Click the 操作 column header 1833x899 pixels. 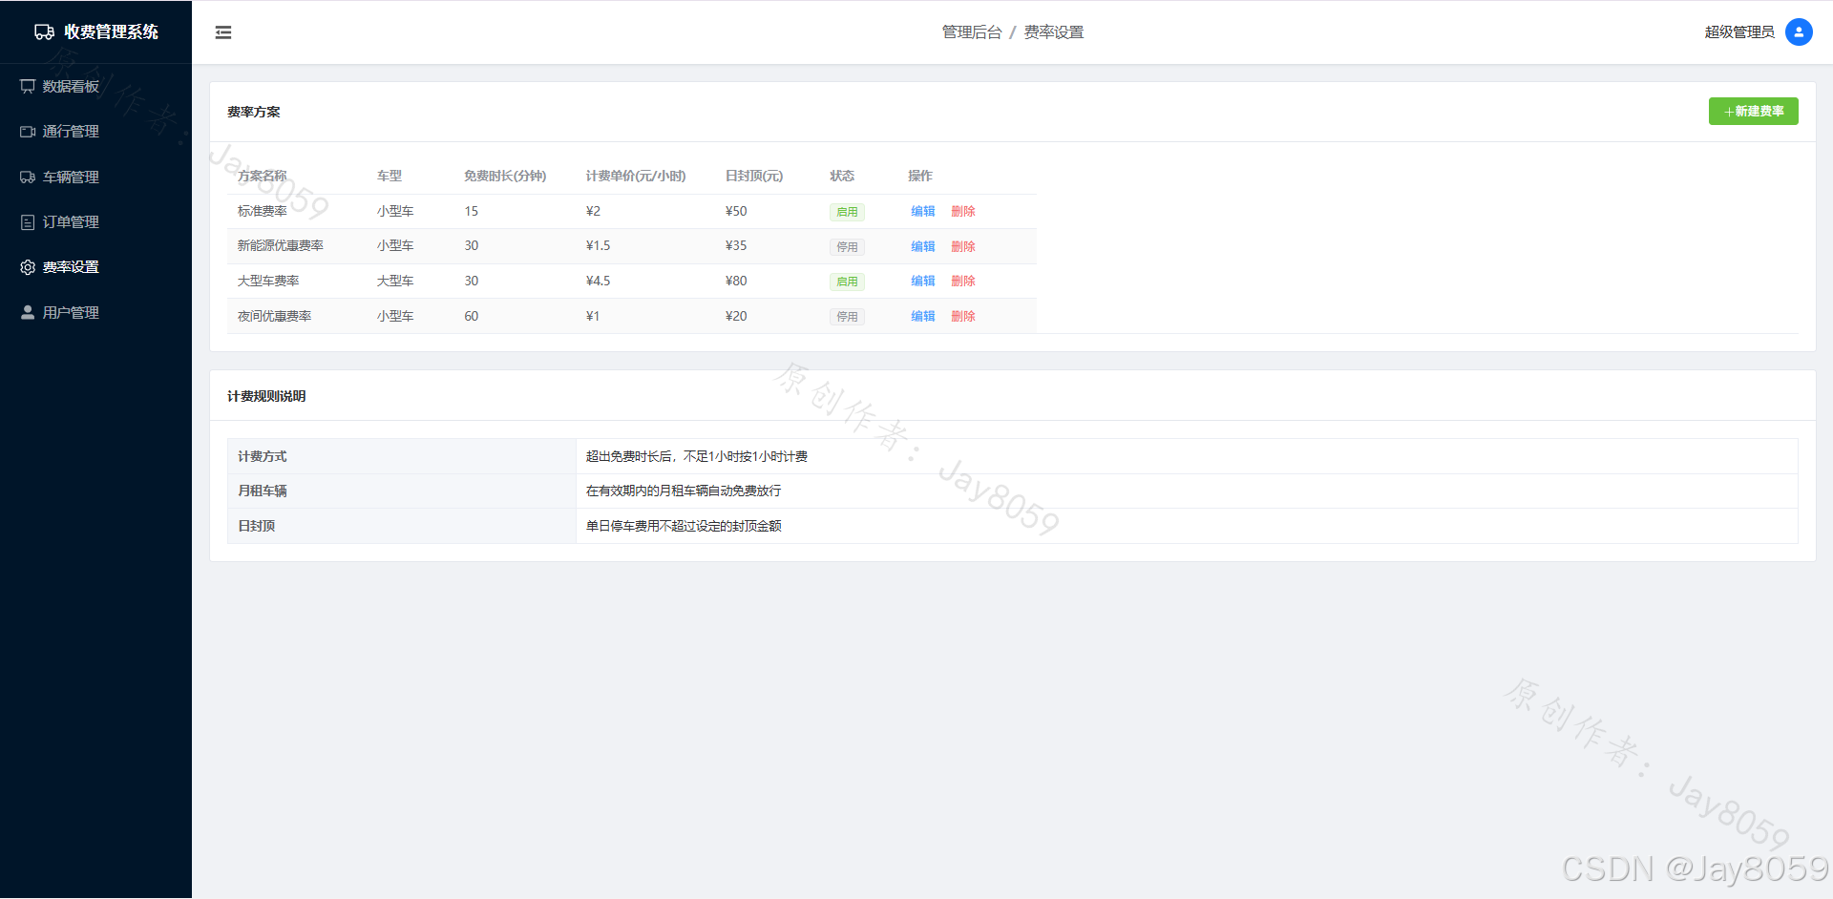920,177
